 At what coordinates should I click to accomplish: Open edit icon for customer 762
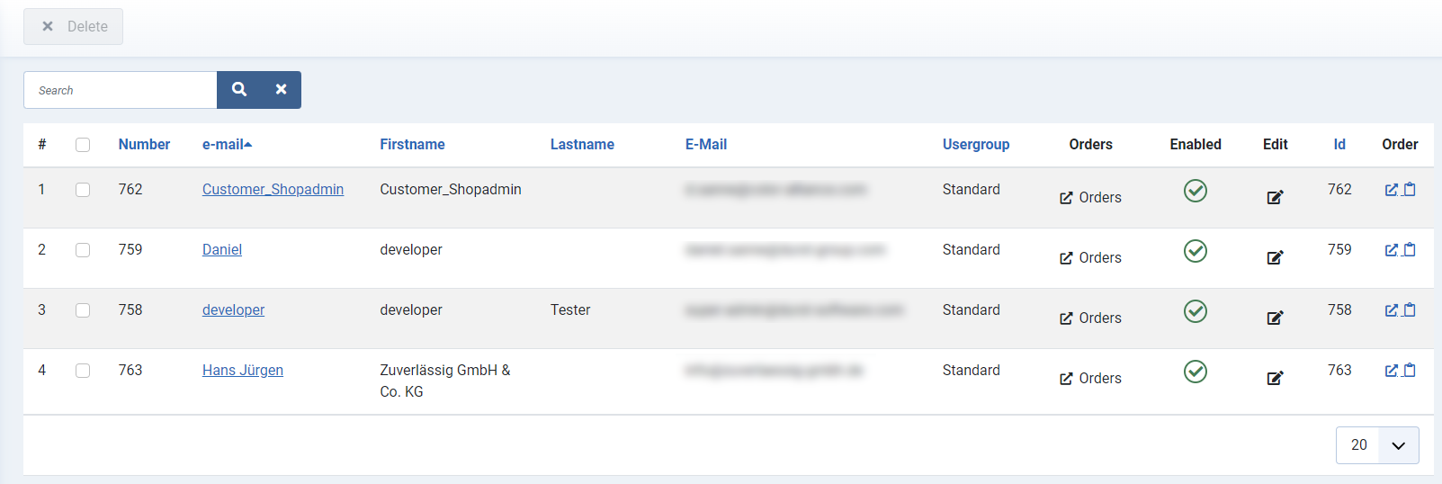(x=1275, y=197)
